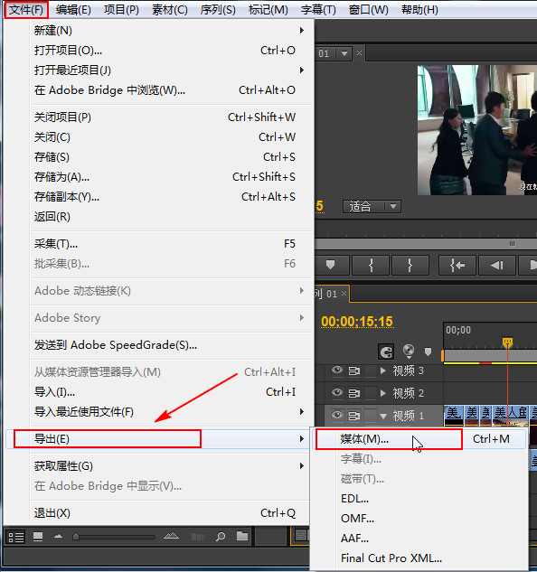This screenshot has height=572, width=537.
Task: Select Final Cut Pro XML... export option
Action: [420, 558]
